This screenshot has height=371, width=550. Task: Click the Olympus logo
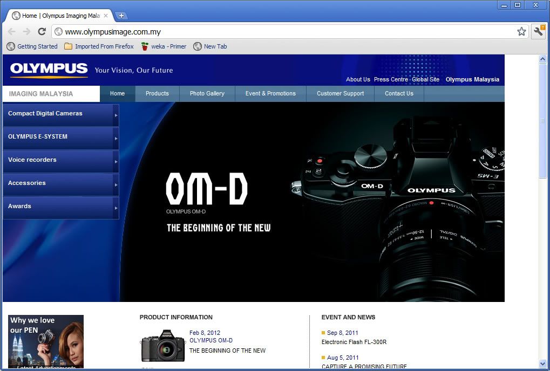(x=49, y=70)
